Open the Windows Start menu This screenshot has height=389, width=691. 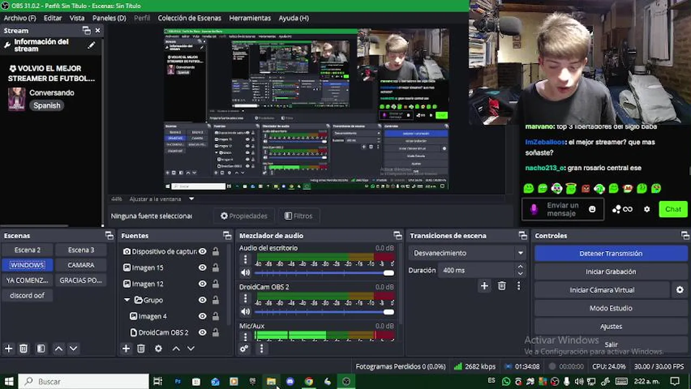coord(9,381)
